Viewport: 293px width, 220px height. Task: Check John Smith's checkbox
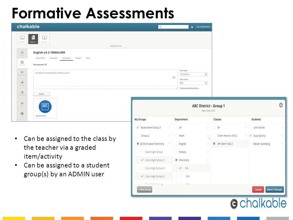click(x=251, y=127)
